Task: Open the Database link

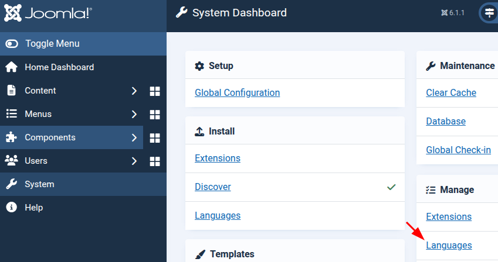Action: point(446,121)
